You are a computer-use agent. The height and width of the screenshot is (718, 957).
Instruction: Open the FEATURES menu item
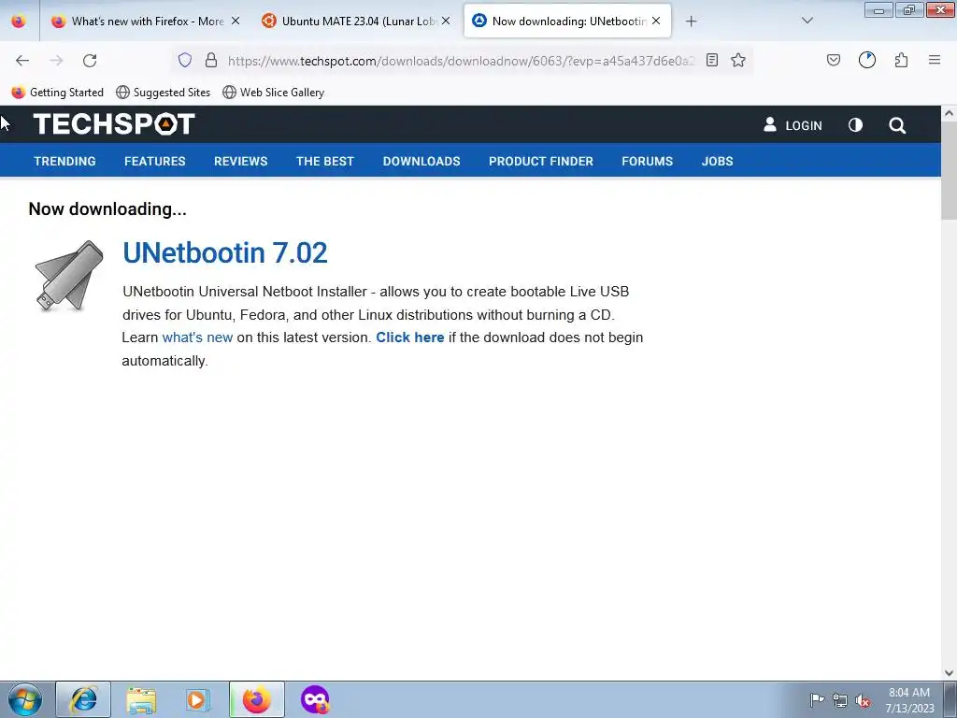155,161
